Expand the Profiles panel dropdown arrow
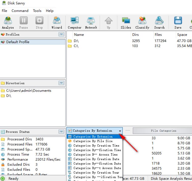The width and height of the screenshot is (192, 181). (x=61, y=34)
